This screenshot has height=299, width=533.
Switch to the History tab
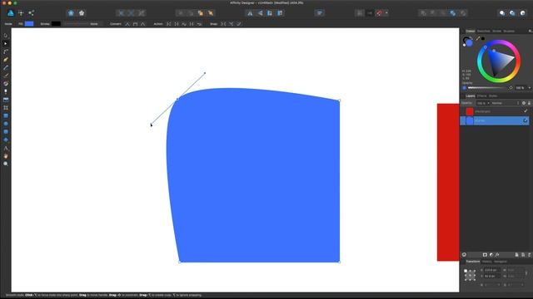point(486,262)
